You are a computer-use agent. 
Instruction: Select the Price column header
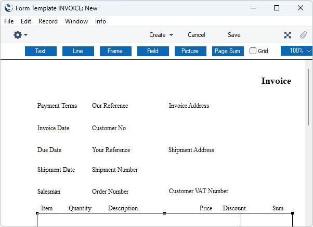(x=206, y=208)
